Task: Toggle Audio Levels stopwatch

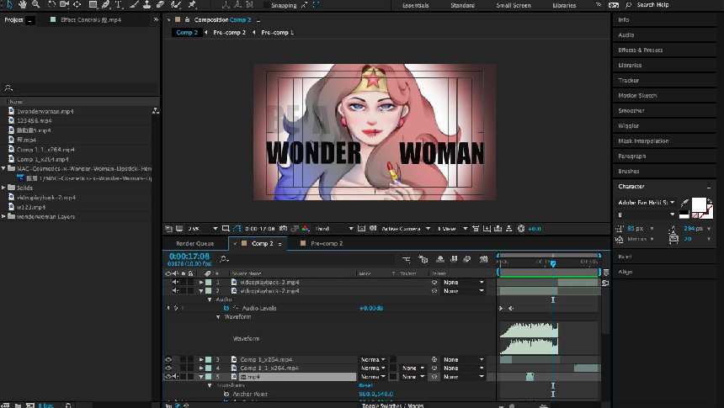Action: [x=226, y=308]
